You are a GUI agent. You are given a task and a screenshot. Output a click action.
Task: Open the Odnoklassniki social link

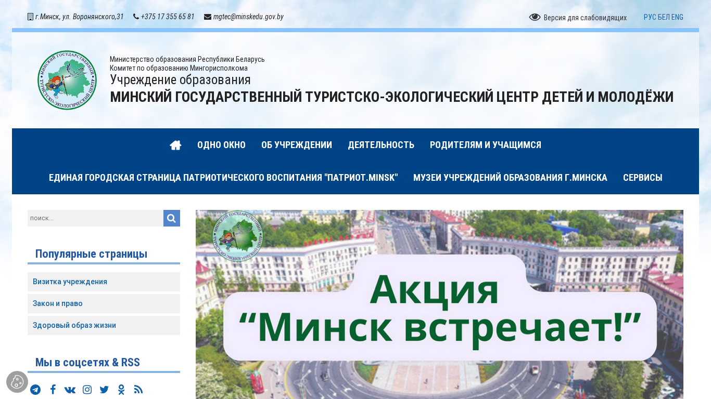(121, 390)
